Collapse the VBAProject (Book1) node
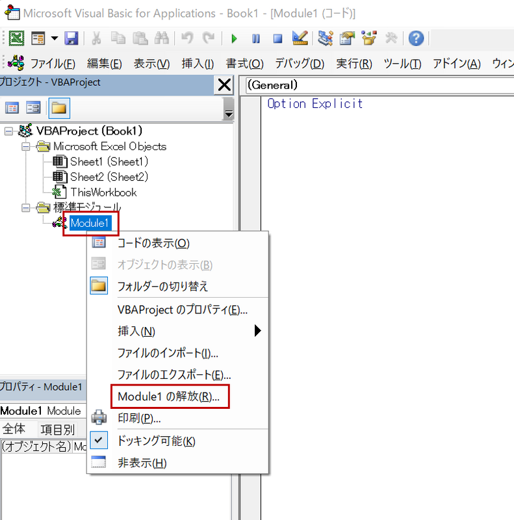 (x=8, y=131)
